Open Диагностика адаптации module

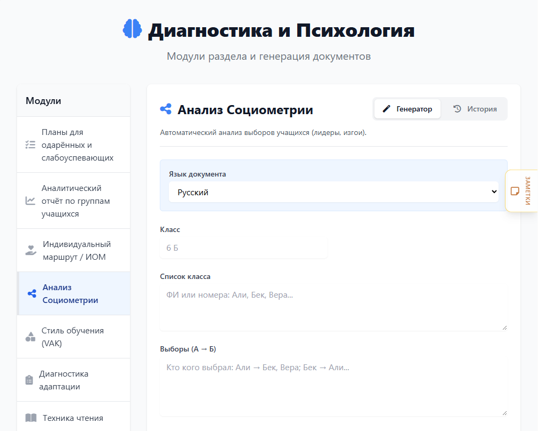tap(74, 380)
